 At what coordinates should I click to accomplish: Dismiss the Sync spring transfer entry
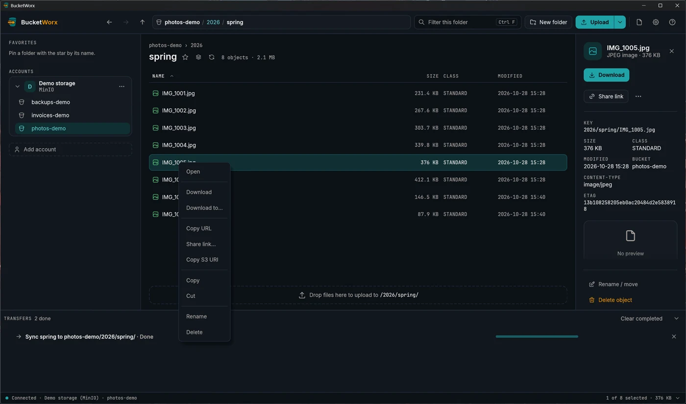674,337
